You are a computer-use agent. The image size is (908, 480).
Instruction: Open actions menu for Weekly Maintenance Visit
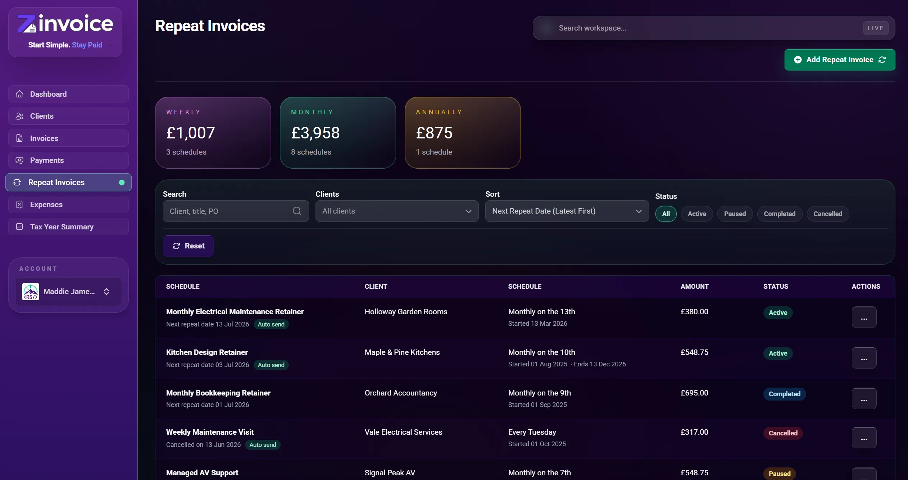(x=864, y=438)
